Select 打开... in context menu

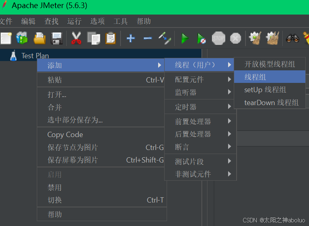point(101,94)
